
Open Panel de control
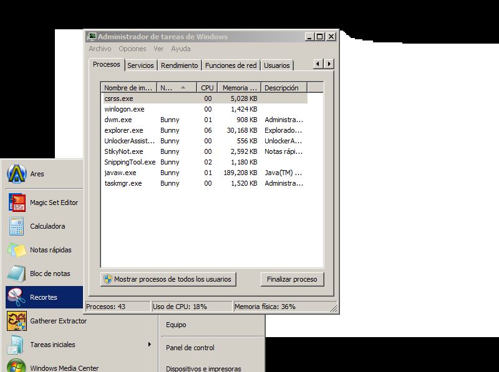(190, 348)
